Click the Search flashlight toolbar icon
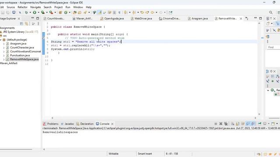Viewport: 280px width, 157px height. coord(85,13)
